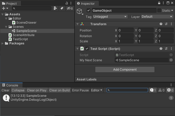Toggle the GameObject active checkbox

point(89,10)
